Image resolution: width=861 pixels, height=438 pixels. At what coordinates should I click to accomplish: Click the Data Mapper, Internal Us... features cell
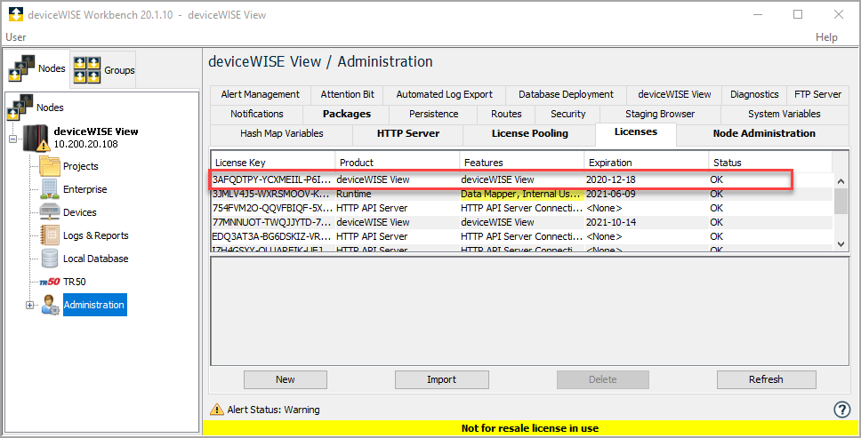(x=522, y=194)
